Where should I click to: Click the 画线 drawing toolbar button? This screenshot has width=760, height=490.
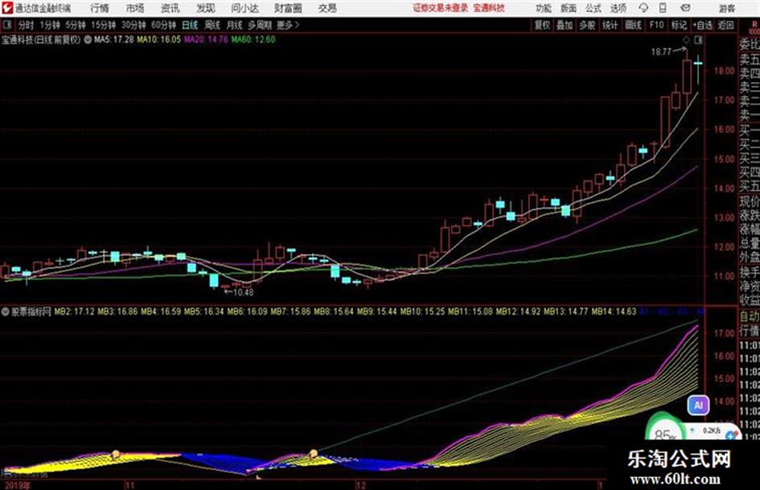633,25
